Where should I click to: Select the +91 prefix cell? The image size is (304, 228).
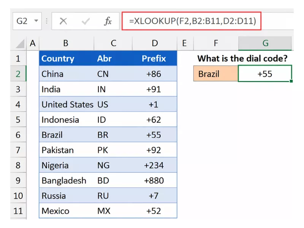[x=155, y=89]
